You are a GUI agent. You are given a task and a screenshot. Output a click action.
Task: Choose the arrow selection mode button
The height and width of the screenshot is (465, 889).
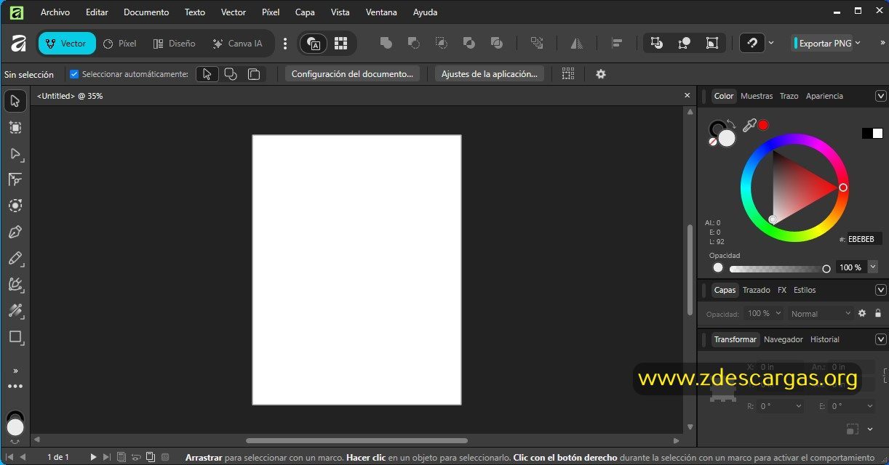(207, 74)
